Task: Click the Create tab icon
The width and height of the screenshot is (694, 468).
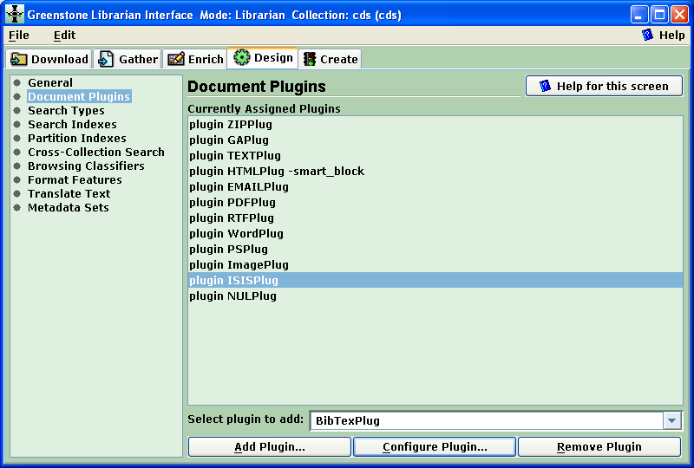Action: click(x=310, y=59)
